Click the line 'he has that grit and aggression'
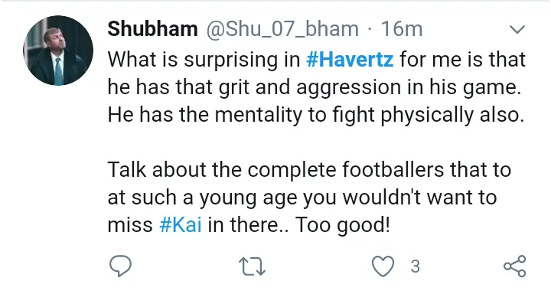Viewport: 551px width, 291px height. (x=315, y=87)
